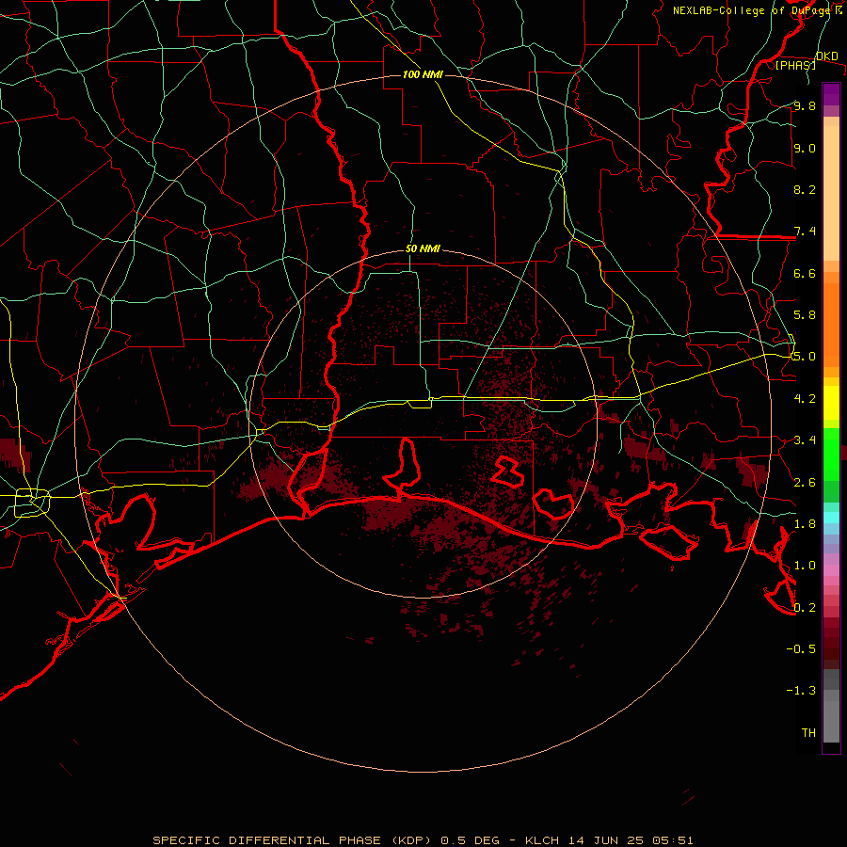This screenshot has height=847, width=847.
Task: Click the dark orange segment of the color bar
Action: pyautogui.click(x=831, y=324)
